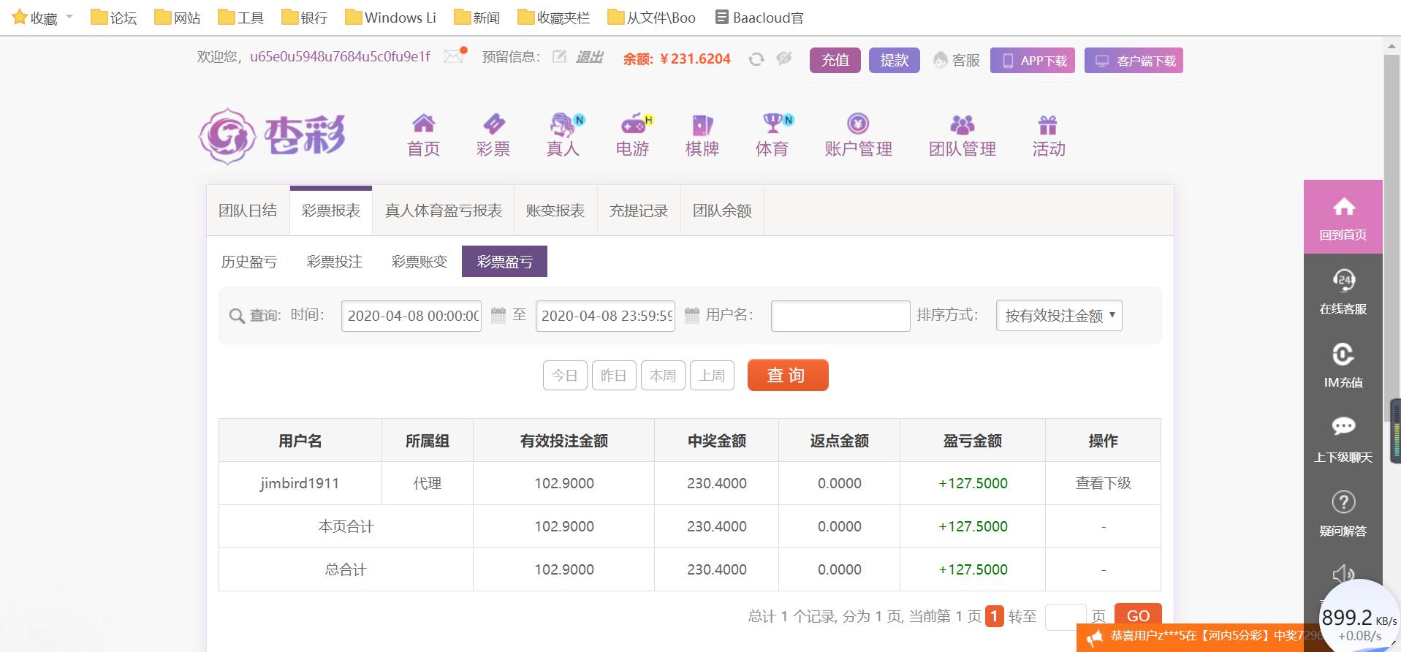Expand the 按有效投注金额 sort dropdown

[1059, 316]
